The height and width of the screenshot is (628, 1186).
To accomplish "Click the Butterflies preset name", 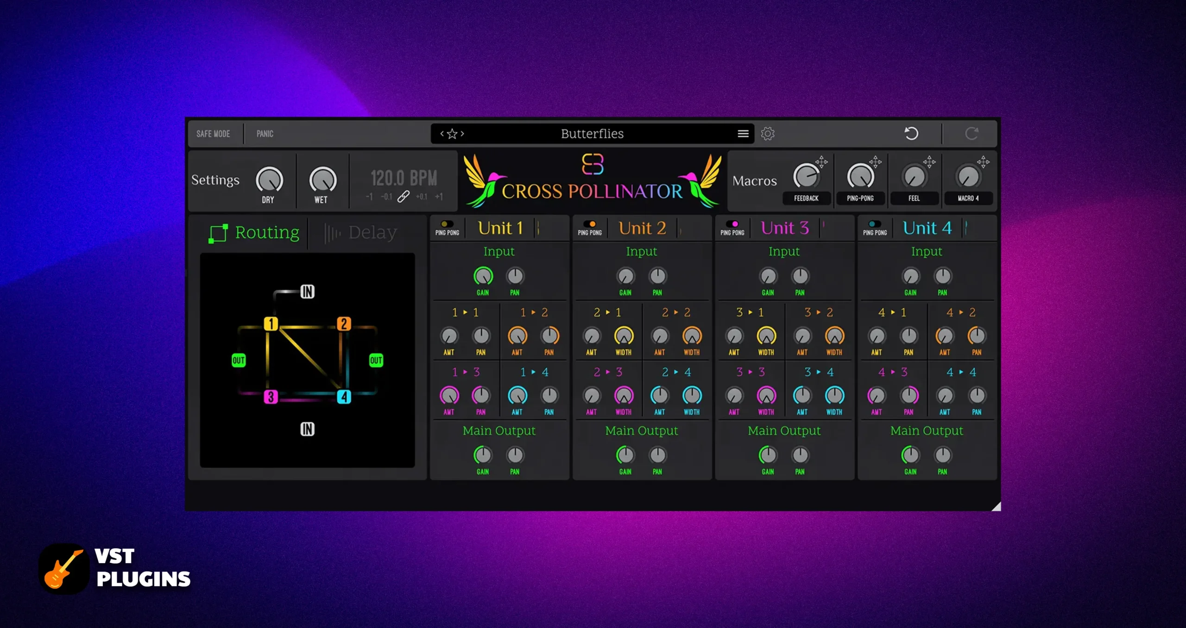I will pos(592,134).
